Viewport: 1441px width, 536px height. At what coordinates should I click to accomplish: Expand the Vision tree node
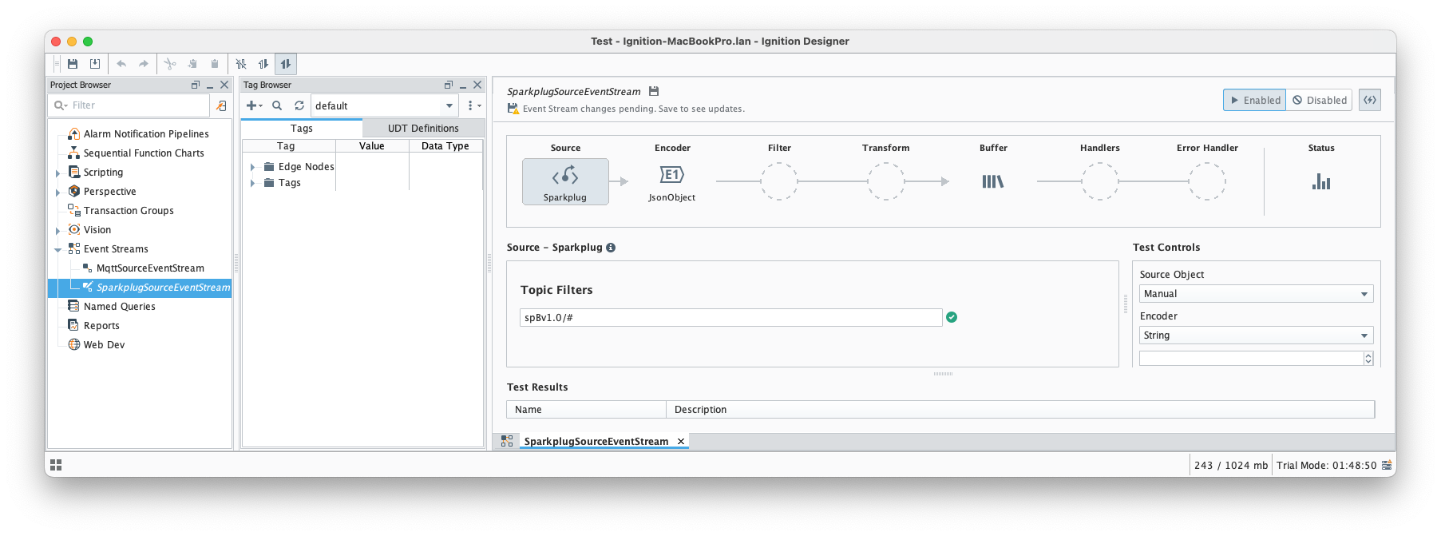57,231
